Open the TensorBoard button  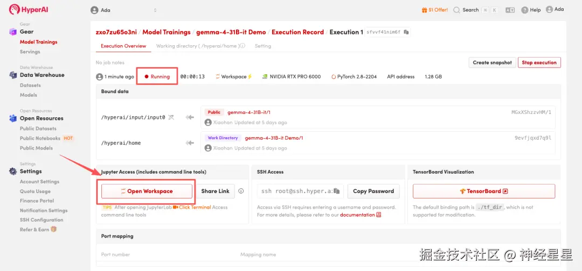point(483,191)
